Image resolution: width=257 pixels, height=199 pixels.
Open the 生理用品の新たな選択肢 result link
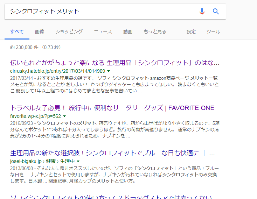tap(112, 153)
